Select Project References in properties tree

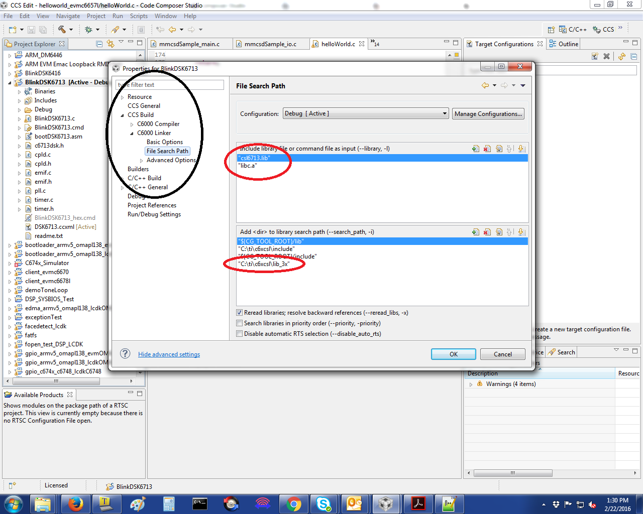[152, 205]
